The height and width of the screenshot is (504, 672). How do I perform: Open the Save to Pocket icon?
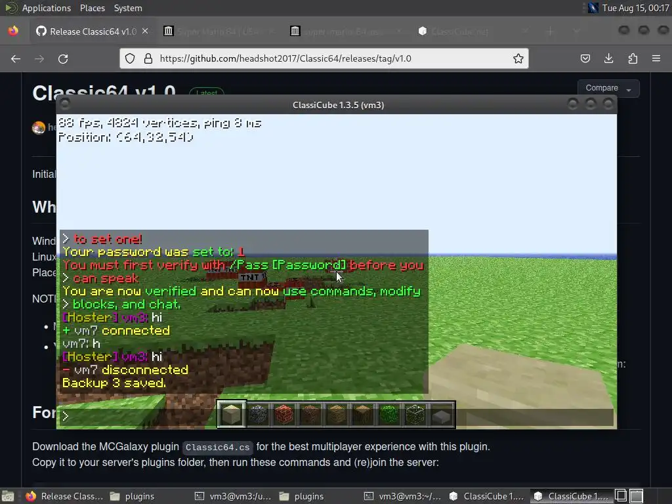(x=585, y=58)
